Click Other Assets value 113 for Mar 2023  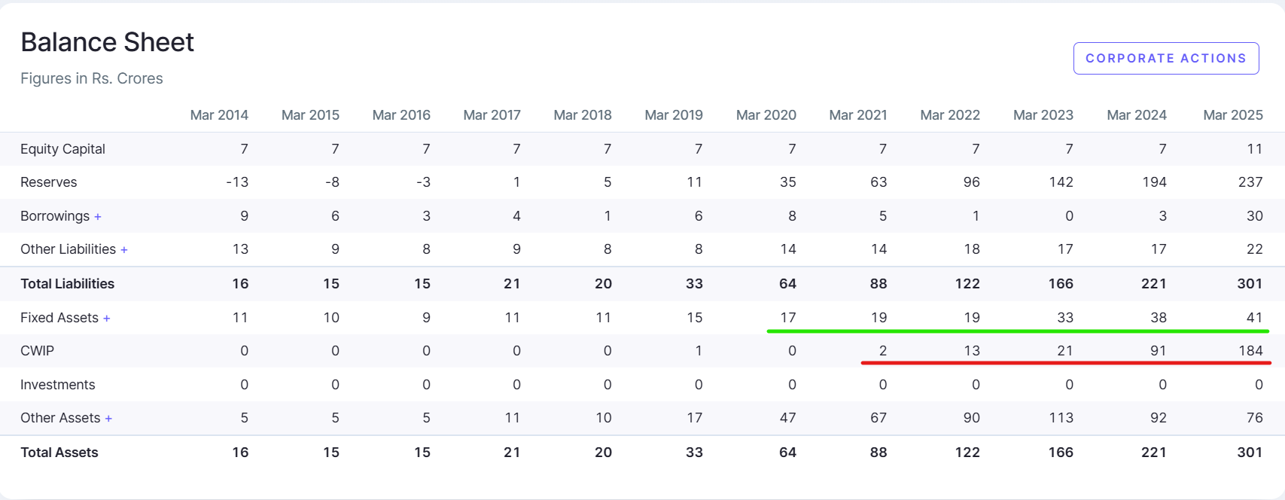pos(1061,418)
